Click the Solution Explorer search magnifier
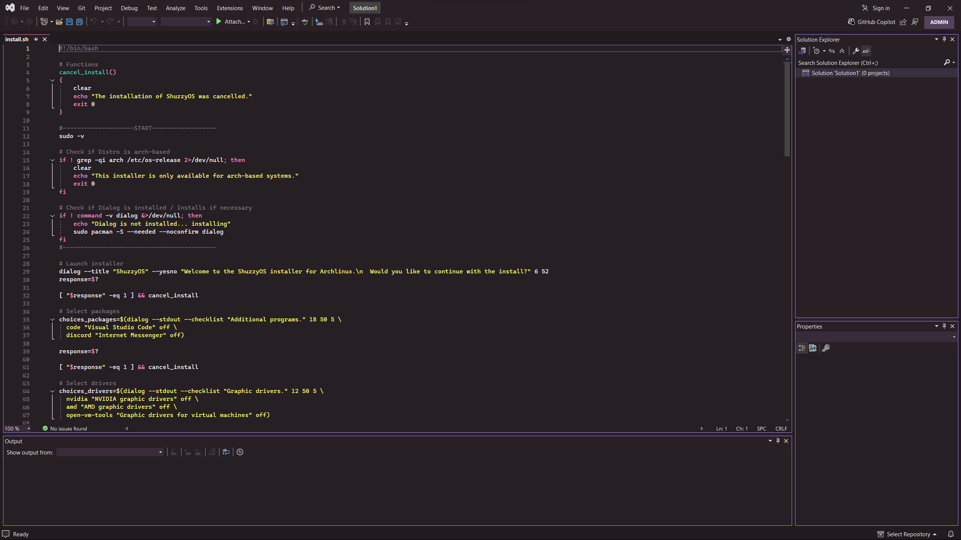Image resolution: width=961 pixels, height=540 pixels. click(x=947, y=63)
